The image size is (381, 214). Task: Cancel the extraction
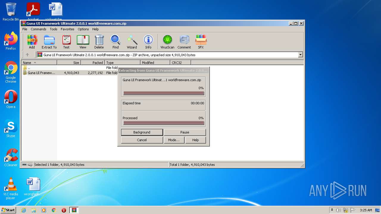142,140
